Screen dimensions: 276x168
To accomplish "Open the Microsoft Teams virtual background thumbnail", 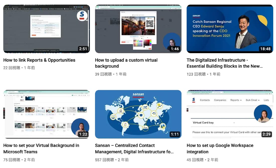I will pos(46,114).
